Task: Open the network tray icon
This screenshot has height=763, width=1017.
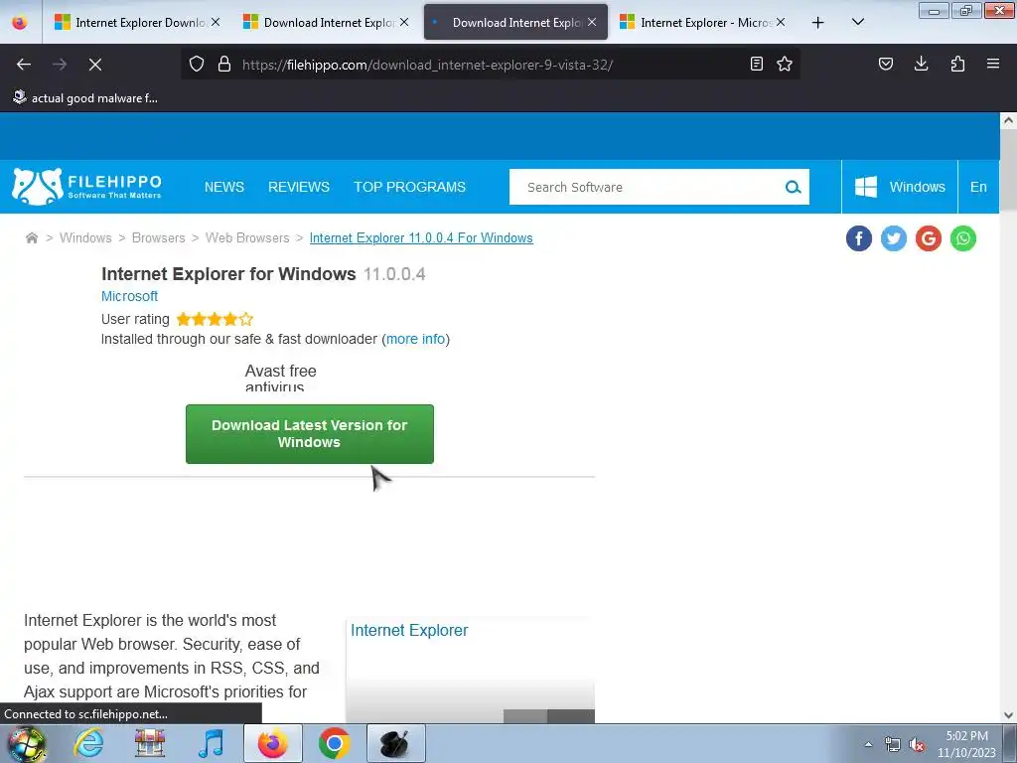Action: point(893,745)
